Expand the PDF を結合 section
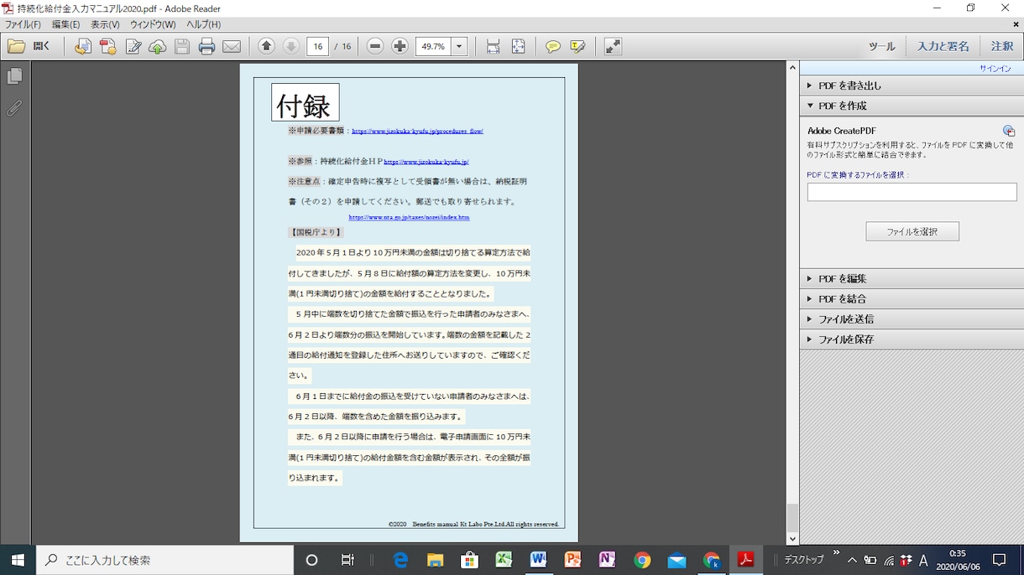Screen dimensions: 1024x575 [x=912, y=298]
